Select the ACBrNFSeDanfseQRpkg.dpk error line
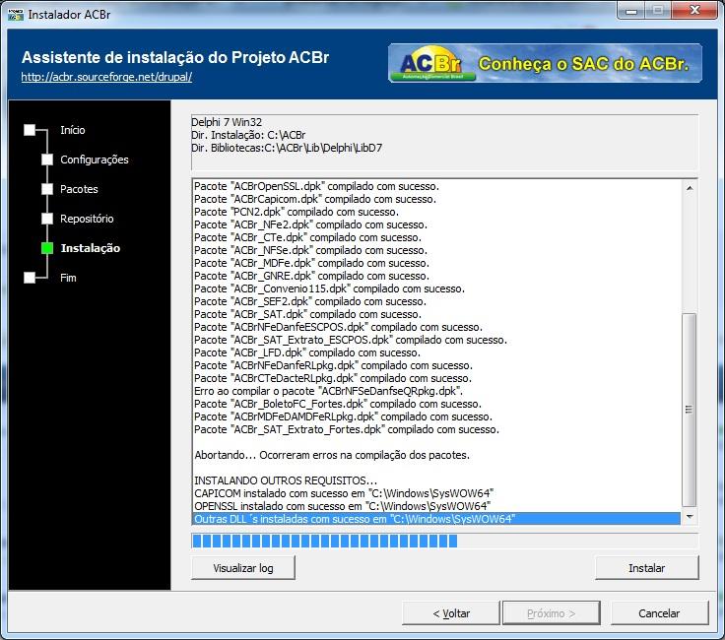This screenshot has height=640, width=725. point(436,391)
